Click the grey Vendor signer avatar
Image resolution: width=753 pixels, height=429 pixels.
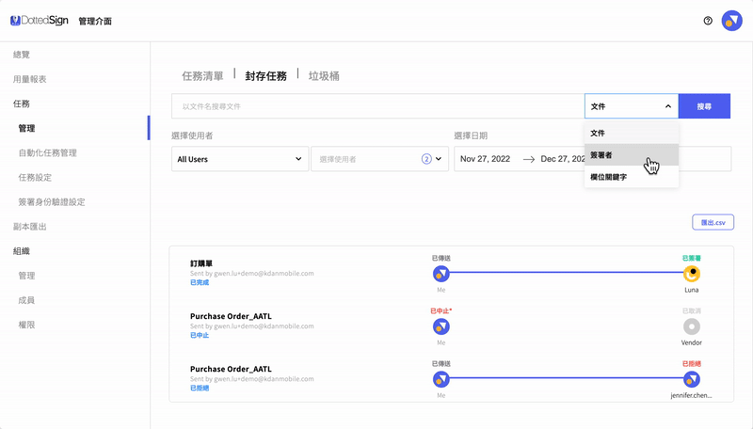(692, 326)
